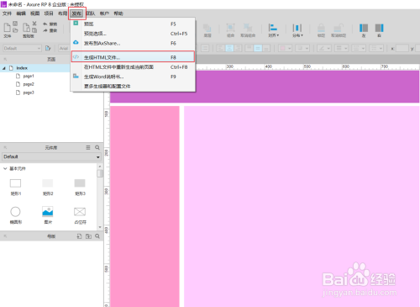The height and width of the screenshot is (307, 420).
Task: Choose 生成Word说明书 menu entry
Action: click(x=133, y=77)
